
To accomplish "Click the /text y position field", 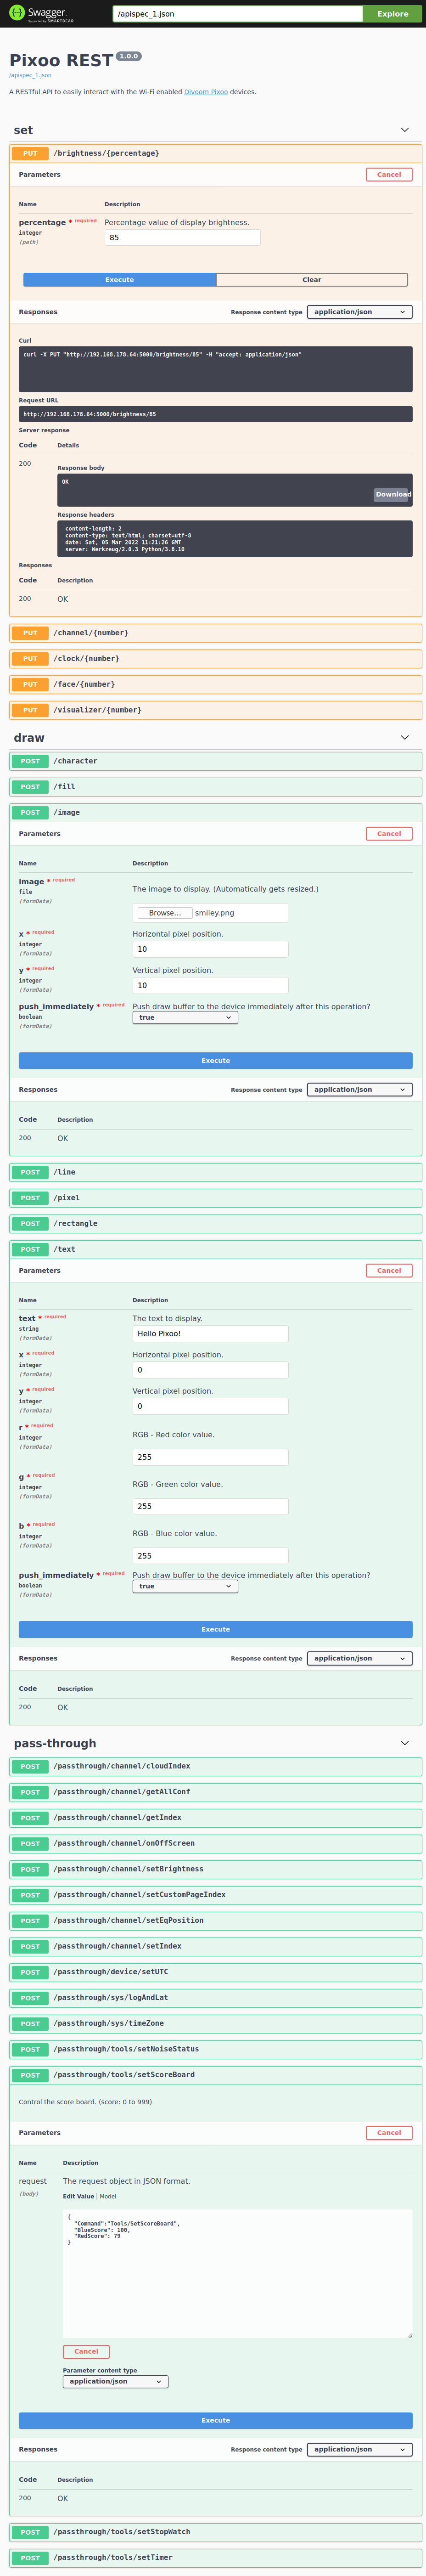I will click(x=210, y=1406).
